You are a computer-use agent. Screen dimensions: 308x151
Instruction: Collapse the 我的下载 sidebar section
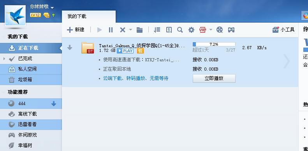point(4,37)
